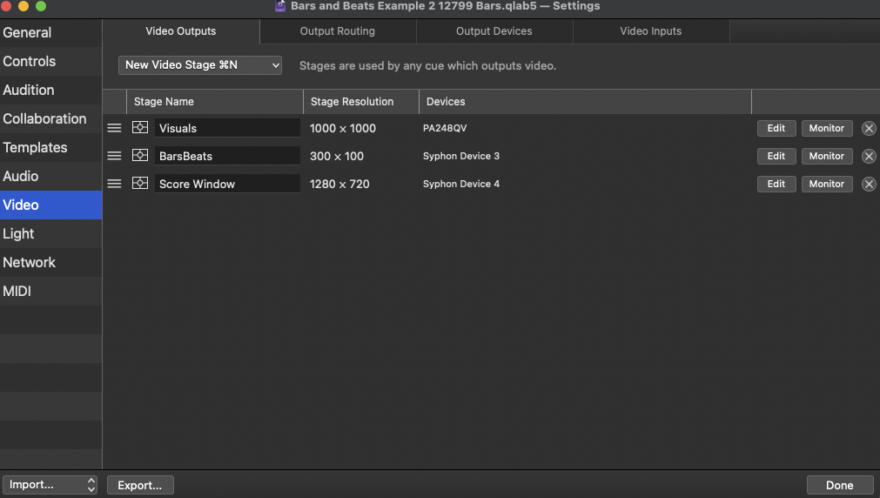Image resolution: width=880 pixels, height=498 pixels.
Task: Delete the BarsBeats stage using X
Action: click(x=869, y=156)
